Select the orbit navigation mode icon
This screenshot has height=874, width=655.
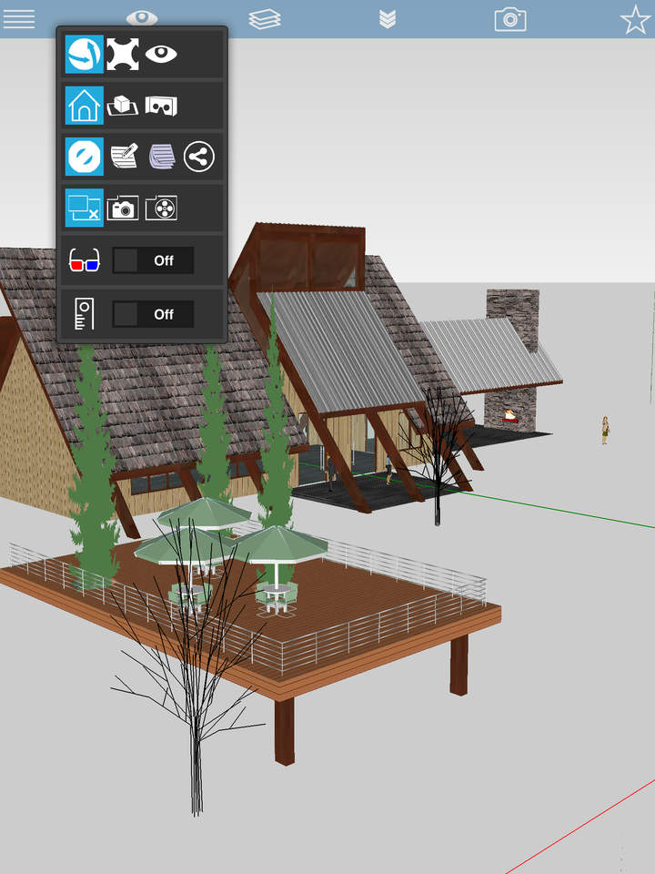point(84,55)
